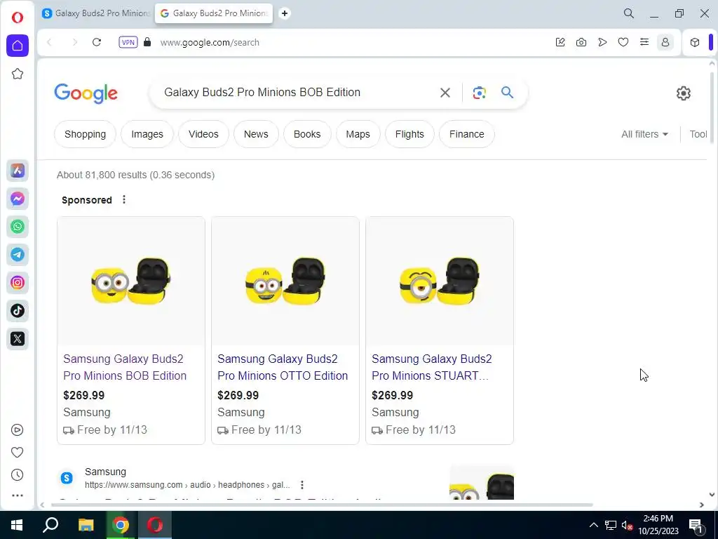Open X (Twitter) in the sidebar
This screenshot has height=539, width=718.
[x=18, y=339]
